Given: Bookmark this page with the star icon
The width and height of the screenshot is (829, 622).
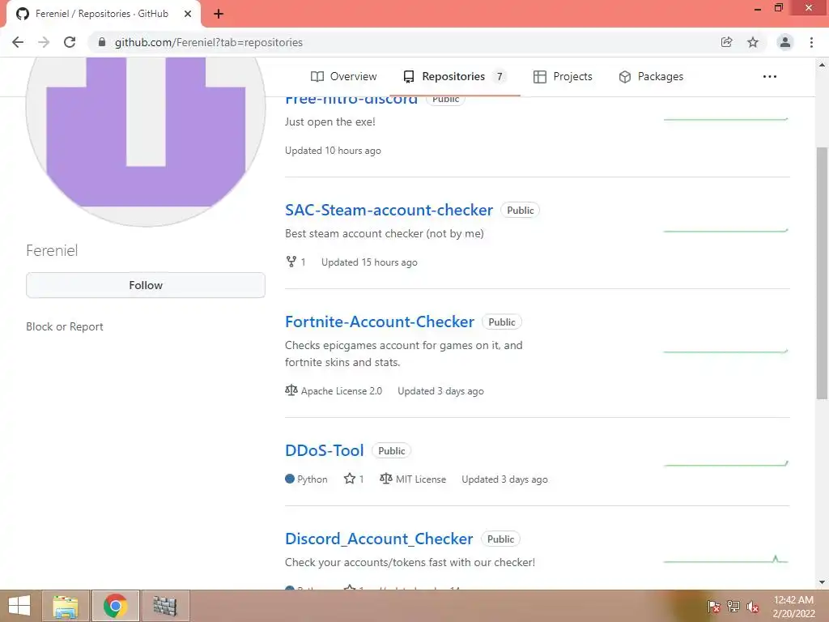Looking at the screenshot, I should point(753,42).
